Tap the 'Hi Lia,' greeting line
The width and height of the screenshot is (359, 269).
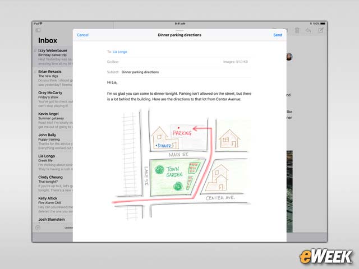[x=112, y=82]
